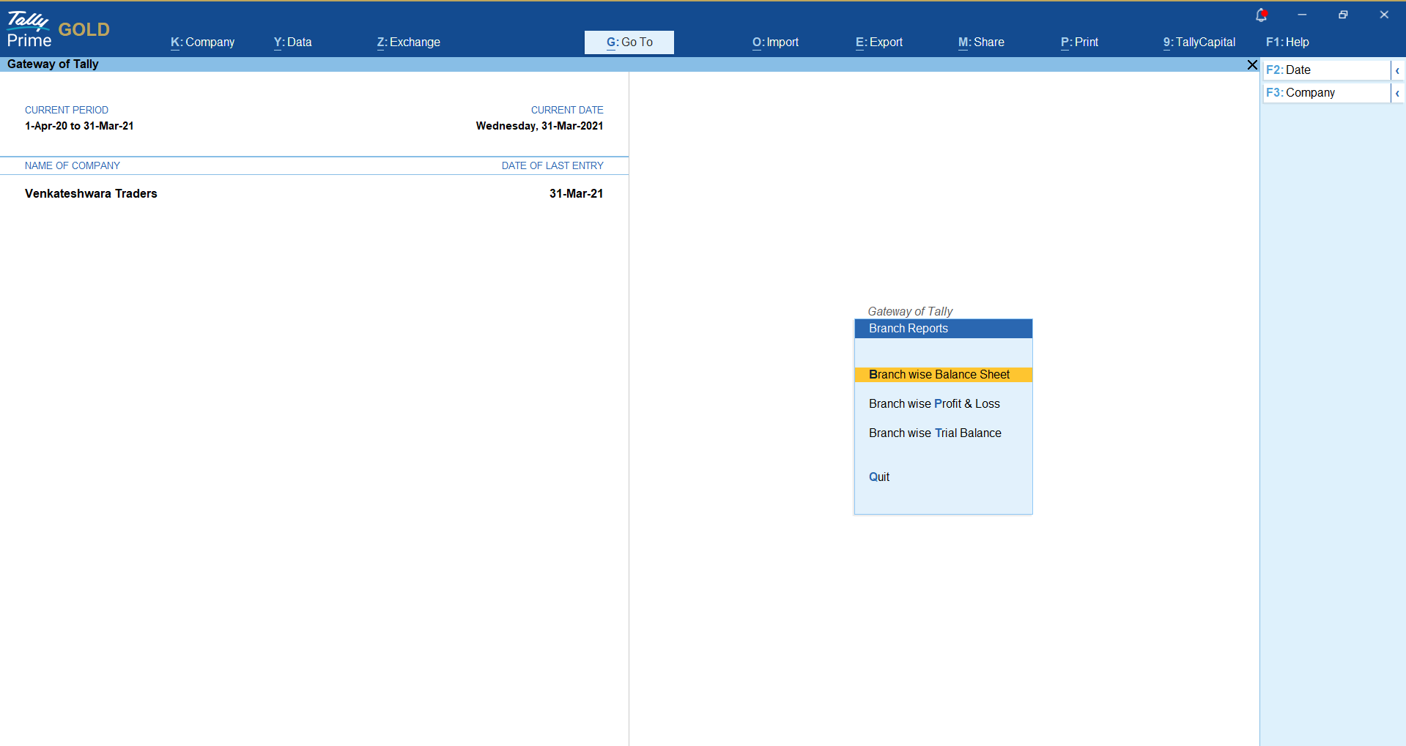Image resolution: width=1406 pixels, height=746 pixels.
Task: Open the P: Print menu
Action: point(1079,42)
